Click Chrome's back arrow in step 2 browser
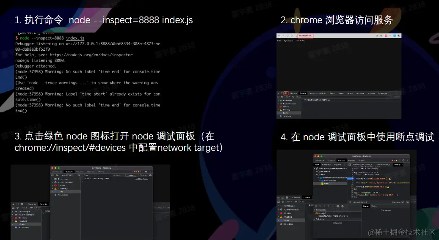 tap(279, 36)
